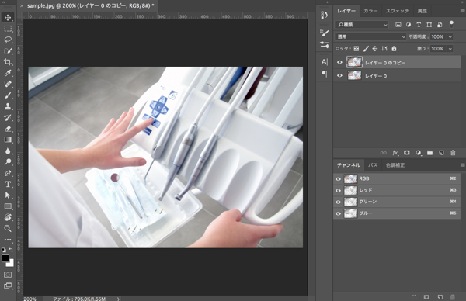Open the 通常 blend mode dropdown
This screenshot has height=301, width=466.
[370, 36]
